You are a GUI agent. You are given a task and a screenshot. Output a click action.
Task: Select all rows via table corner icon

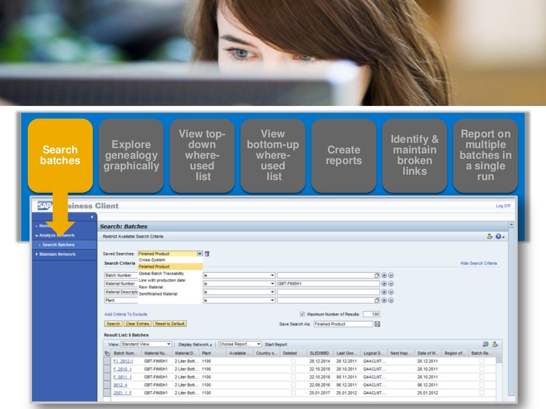[107, 353]
